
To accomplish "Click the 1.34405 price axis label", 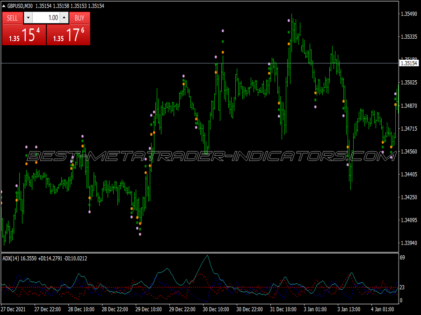I will 409,175.
